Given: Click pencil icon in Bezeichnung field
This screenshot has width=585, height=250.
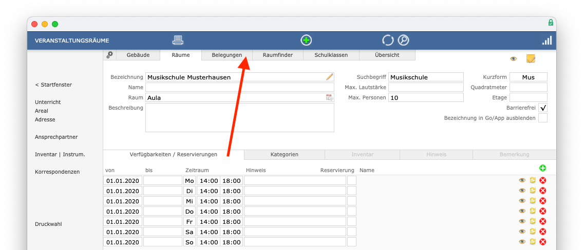Looking at the screenshot, I should [x=329, y=77].
